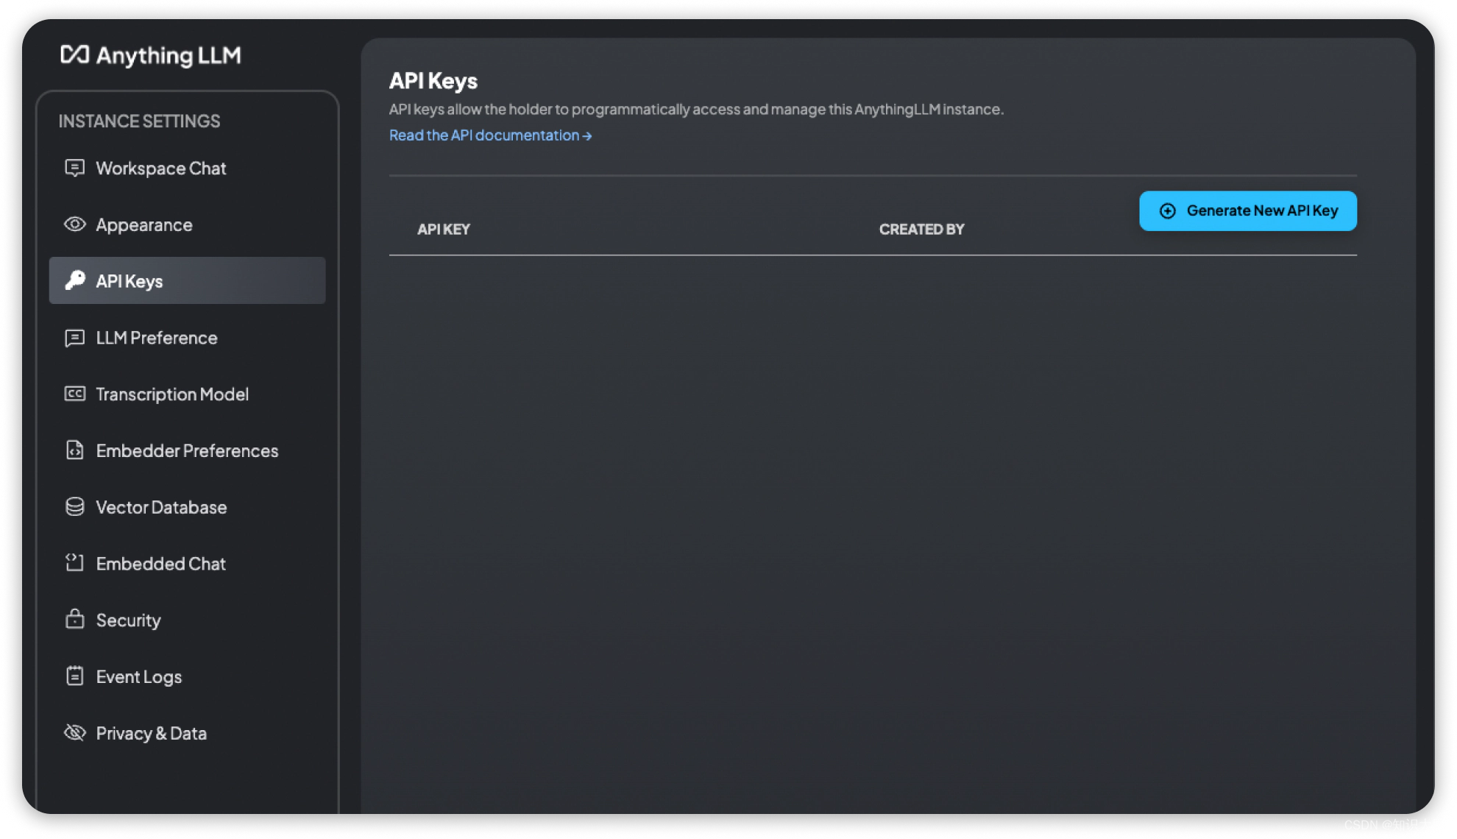Click the Embedder Preferences file icon
Viewport: 1457px width, 839px height.
(x=74, y=450)
